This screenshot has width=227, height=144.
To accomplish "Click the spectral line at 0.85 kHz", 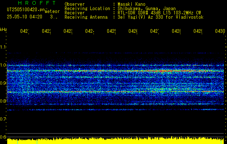I will [115, 92].
